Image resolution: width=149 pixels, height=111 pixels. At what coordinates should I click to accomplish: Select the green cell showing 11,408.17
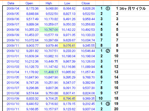pyautogui.click(x=49, y=72)
